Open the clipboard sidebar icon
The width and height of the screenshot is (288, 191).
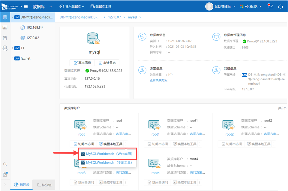[x=5, y=38]
